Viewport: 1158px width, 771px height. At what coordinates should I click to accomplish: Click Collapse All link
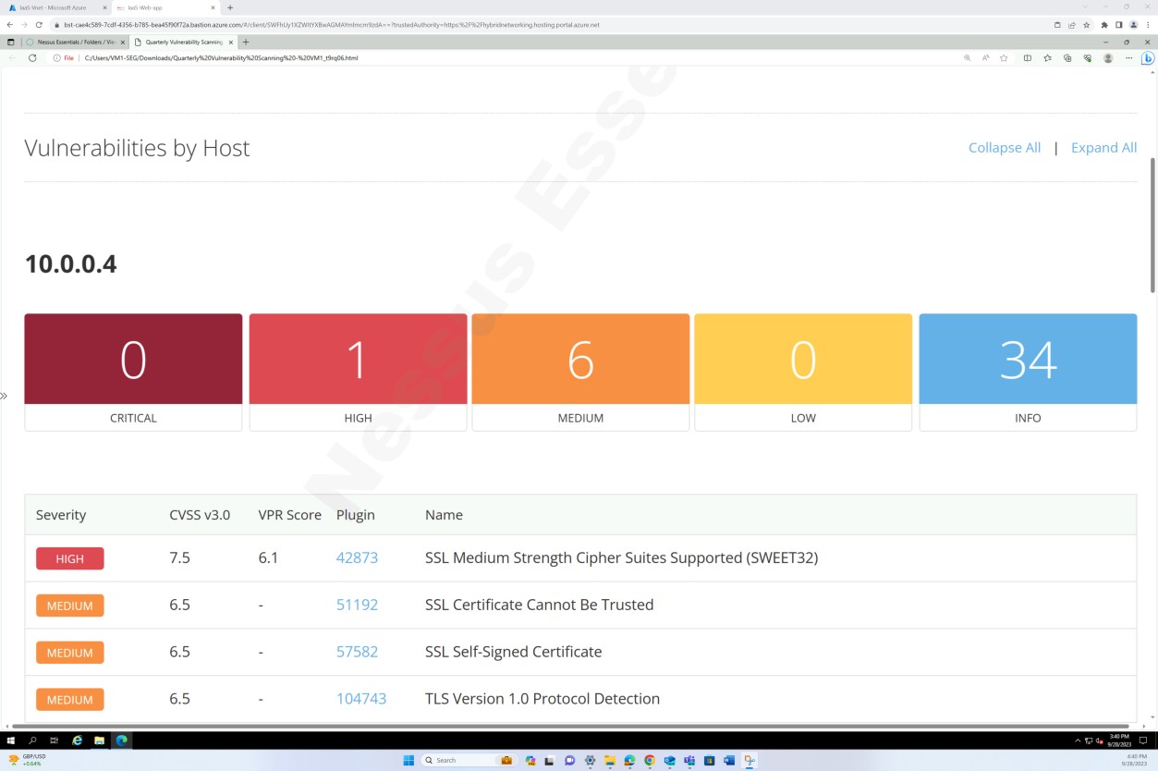click(x=1005, y=148)
